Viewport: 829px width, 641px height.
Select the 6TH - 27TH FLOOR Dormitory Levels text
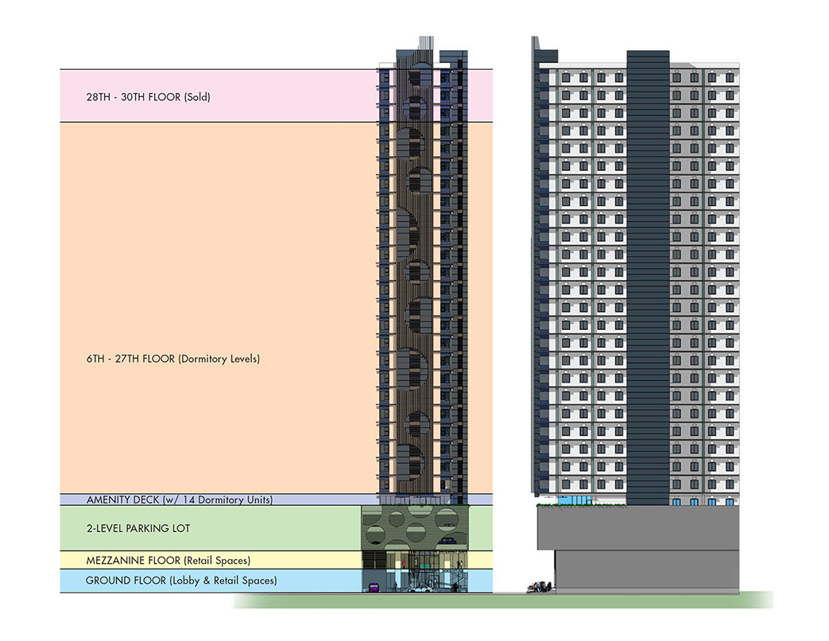click(x=172, y=359)
